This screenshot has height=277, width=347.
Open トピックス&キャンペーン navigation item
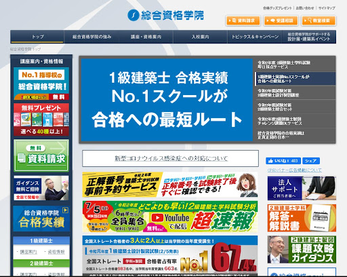(x=255, y=37)
